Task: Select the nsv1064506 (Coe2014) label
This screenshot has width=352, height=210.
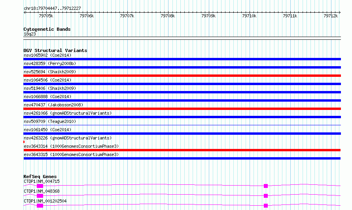Action: pos(47,80)
